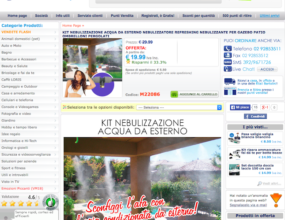
Task: Click the filiali Bartolini delivery link
Action: pyautogui.click(x=266, y=84)
